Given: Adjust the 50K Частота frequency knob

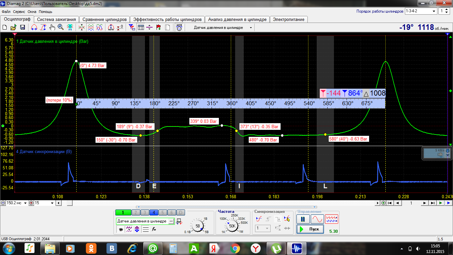Looking at the screenshot, I should pyautogui.click(x=232, y=226).
